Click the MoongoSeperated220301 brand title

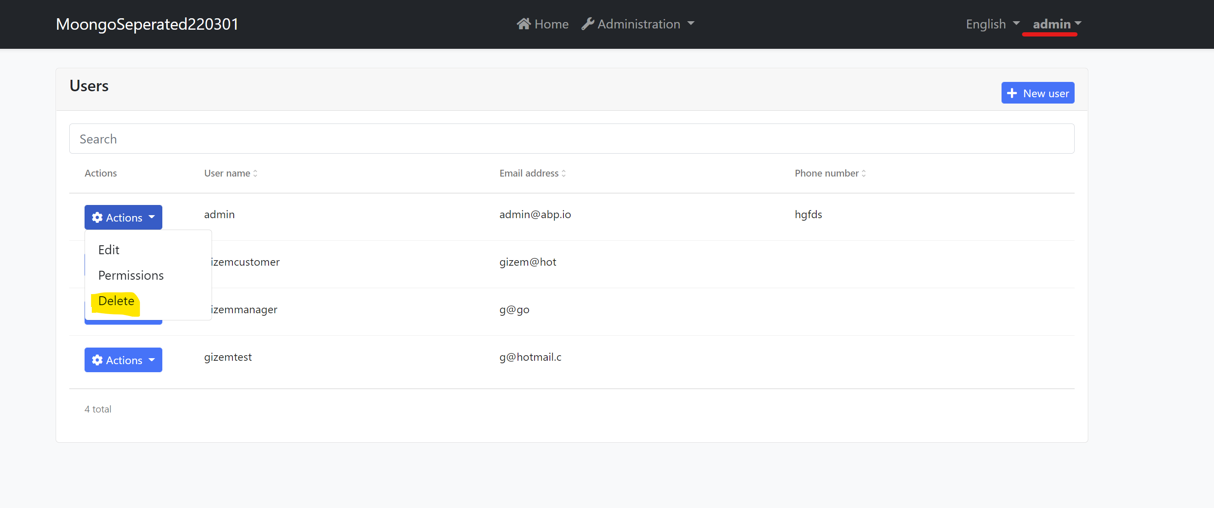pos(147,23)
